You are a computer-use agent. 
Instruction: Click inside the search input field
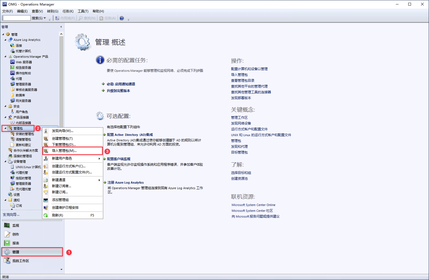tap(17, 18)
